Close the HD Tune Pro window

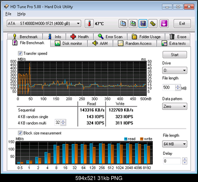(189, 7)
